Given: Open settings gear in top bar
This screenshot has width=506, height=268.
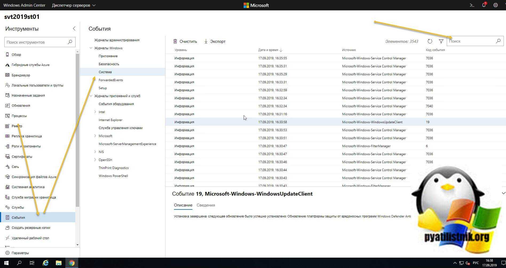Looking at the screenshot, I should [x=495, y=5].
